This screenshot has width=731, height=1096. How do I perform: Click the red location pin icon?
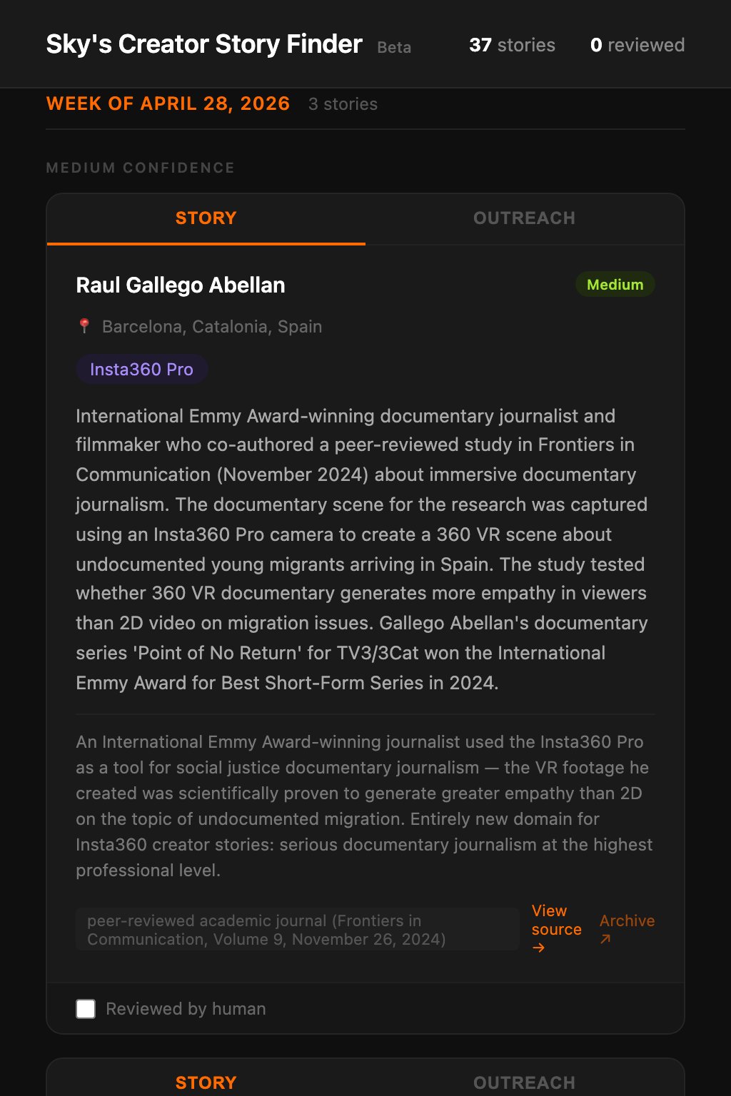(84, 326)
